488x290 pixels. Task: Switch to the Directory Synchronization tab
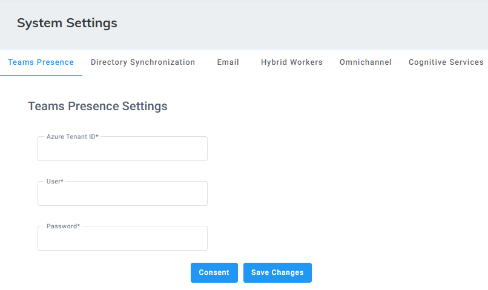[x=143, y=62]
